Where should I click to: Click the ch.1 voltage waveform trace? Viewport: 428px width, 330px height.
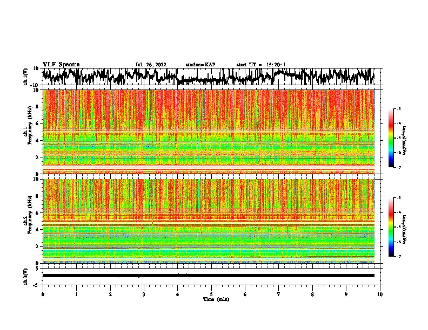click(x=208, y=77)
